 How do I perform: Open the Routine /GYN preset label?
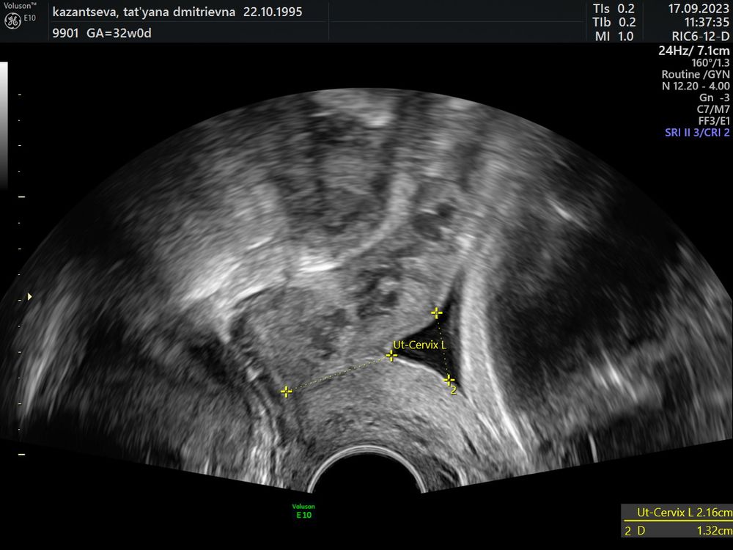[695, 75]
